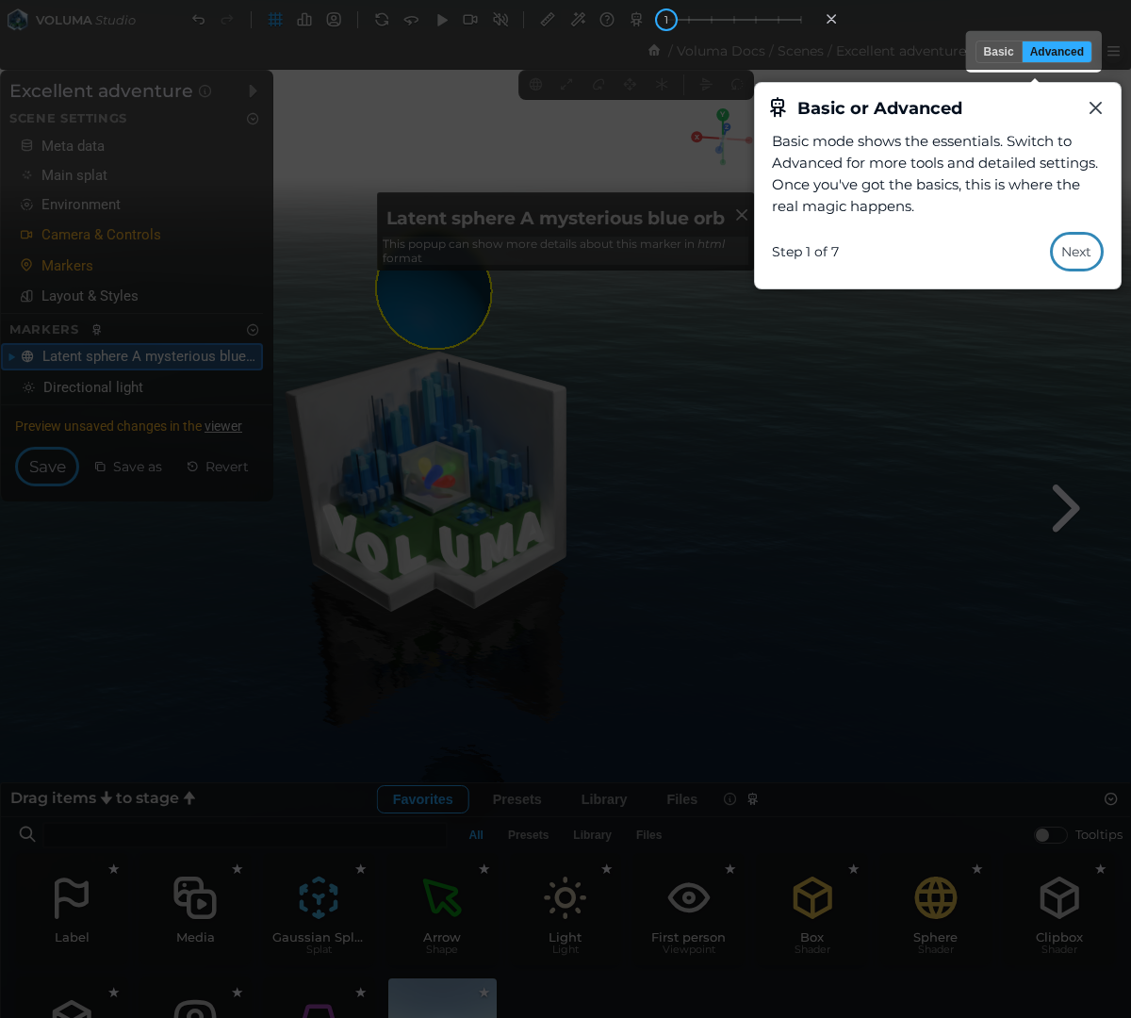Viewport: 1131px width, 1018px height.
Task: Click the refresh circular arrows icon
Action: pos(382,20)
